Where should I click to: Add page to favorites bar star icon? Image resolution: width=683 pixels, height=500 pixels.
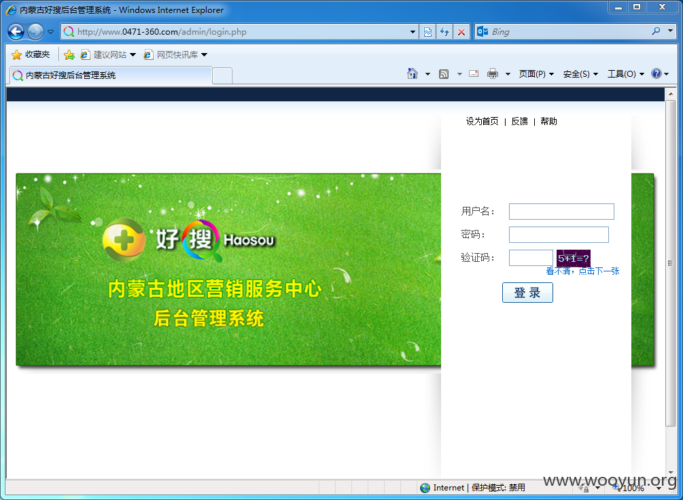point(69,54)
